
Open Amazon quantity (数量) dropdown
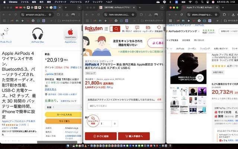tap(63, 107)
